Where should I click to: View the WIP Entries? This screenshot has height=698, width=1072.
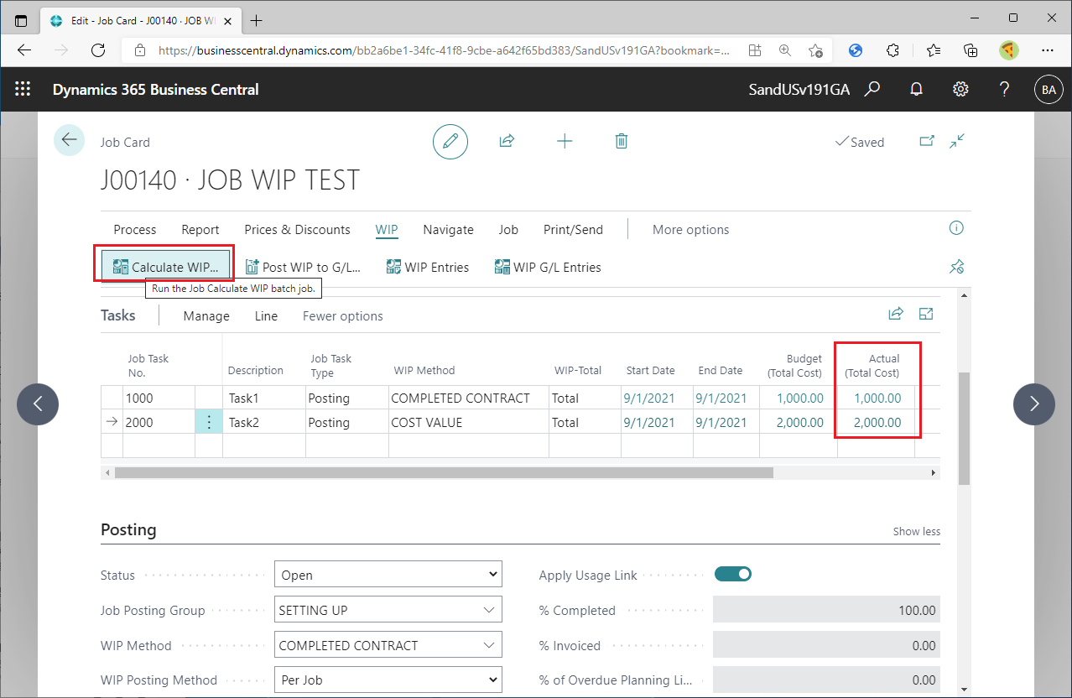tap(428, 267)
